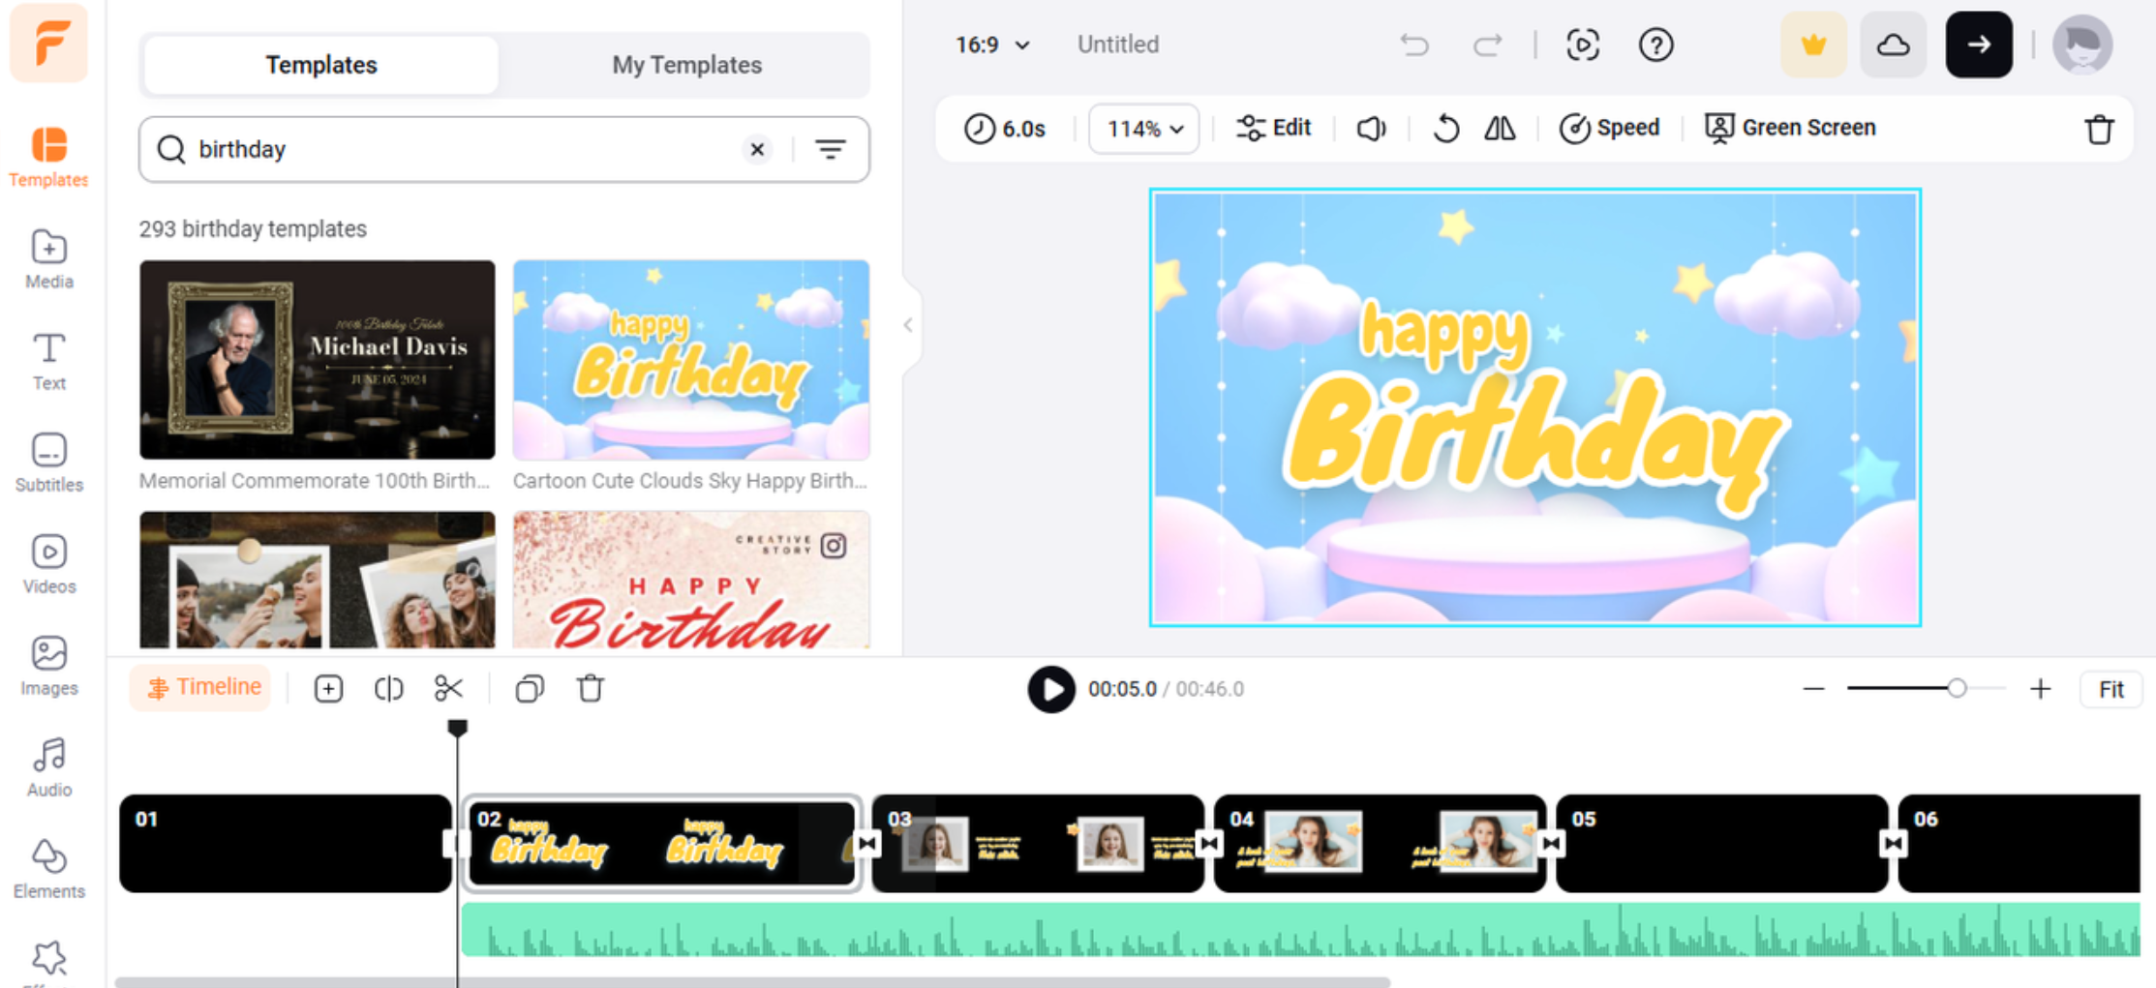Select the Templates tab
Screen dimensions: 2156x988
(320, 64)
